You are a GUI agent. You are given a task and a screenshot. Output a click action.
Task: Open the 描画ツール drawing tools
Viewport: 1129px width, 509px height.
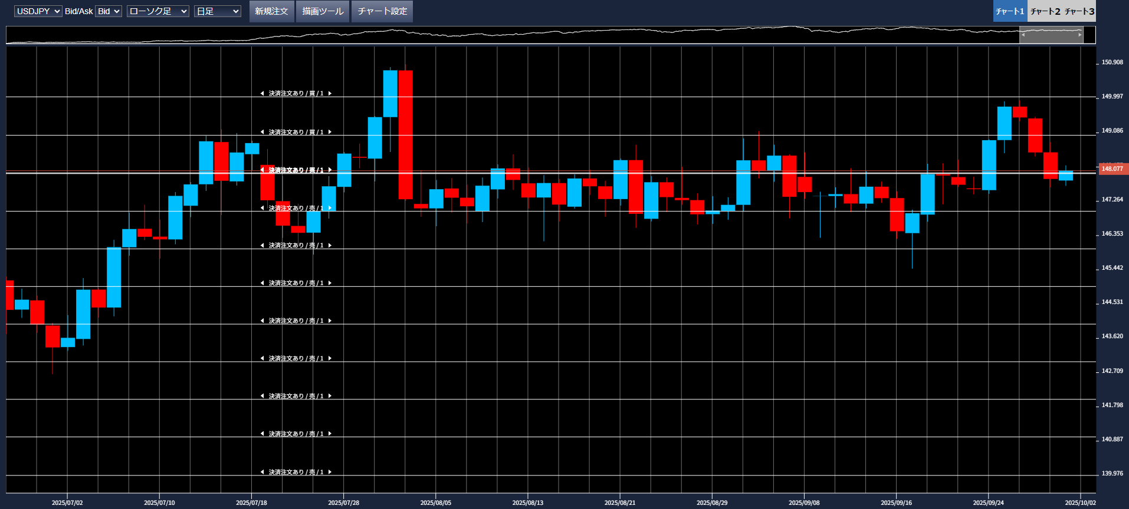click(323, 11)
